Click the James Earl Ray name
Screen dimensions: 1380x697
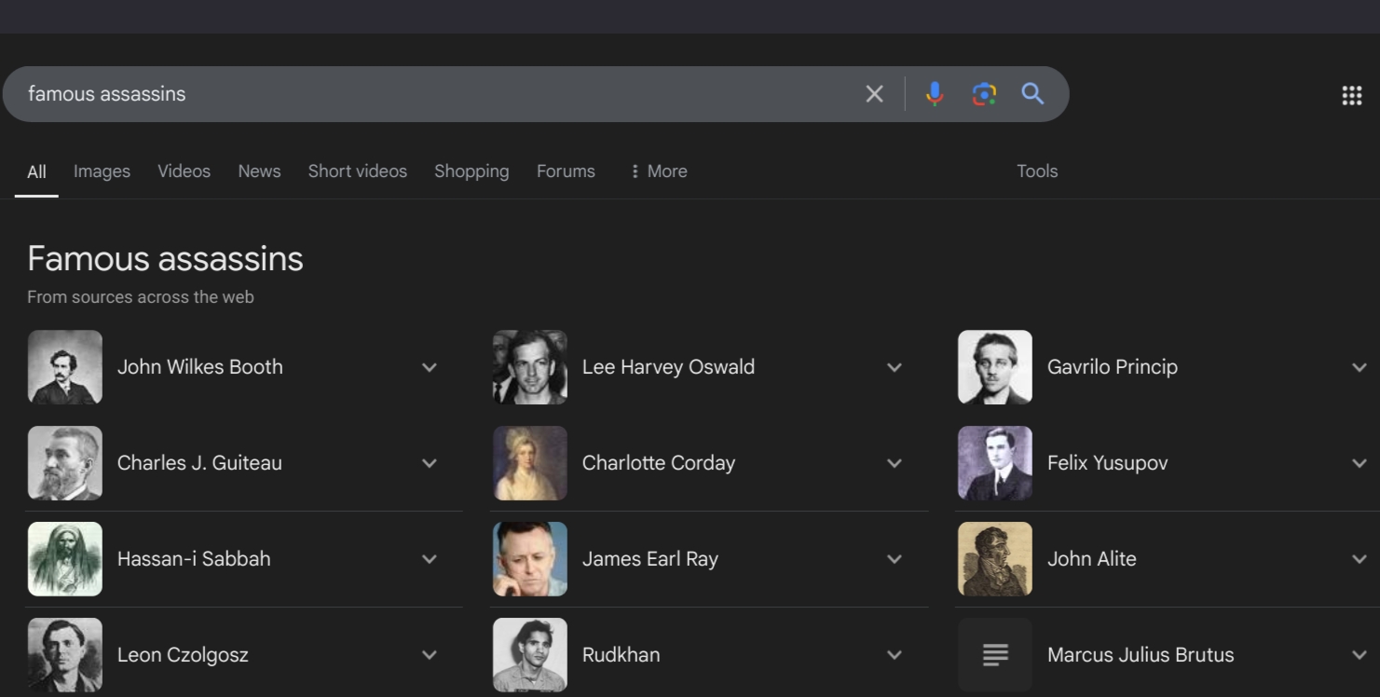pyautogui.click(x=650, y=559)
